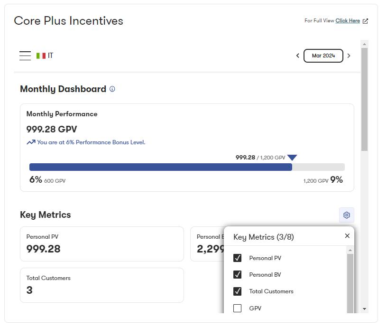Close the Key Metrics popup

[347, 235]
